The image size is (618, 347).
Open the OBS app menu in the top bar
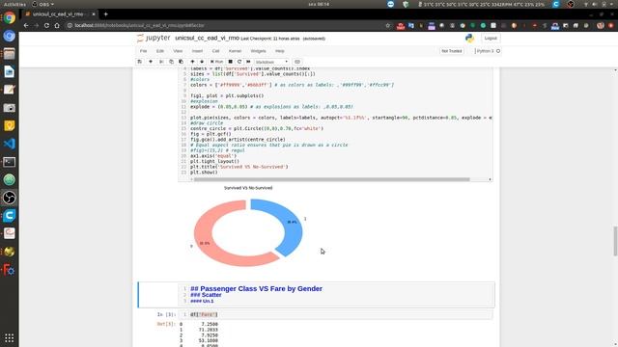(42, 4)
